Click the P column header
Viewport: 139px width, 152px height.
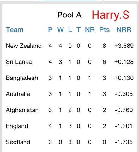point(50,30)
